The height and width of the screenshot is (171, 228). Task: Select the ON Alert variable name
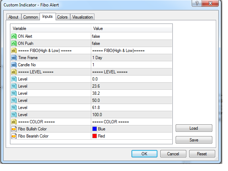pos(25,36)
